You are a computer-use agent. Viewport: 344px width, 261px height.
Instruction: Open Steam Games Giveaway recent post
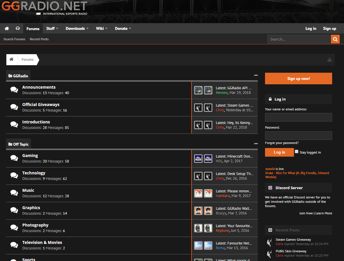click(293, 240)
